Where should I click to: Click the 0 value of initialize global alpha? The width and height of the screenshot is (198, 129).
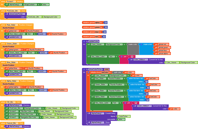(x=106, y=22)
